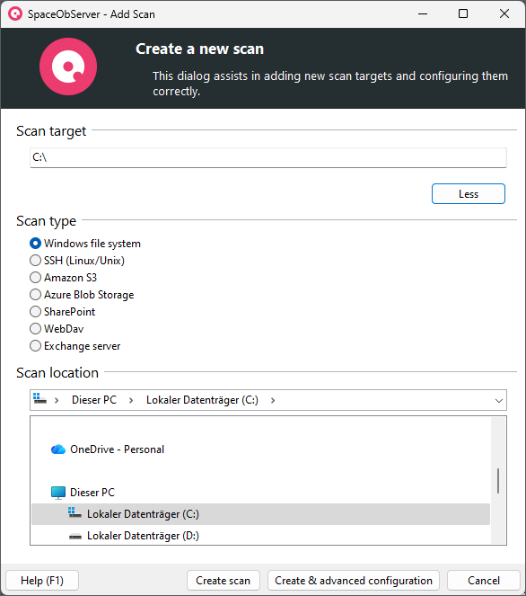Expand the chevron after Dieser PC breadcrumb
This screenshot has height=596, width=526.
(x=131, y=401)
